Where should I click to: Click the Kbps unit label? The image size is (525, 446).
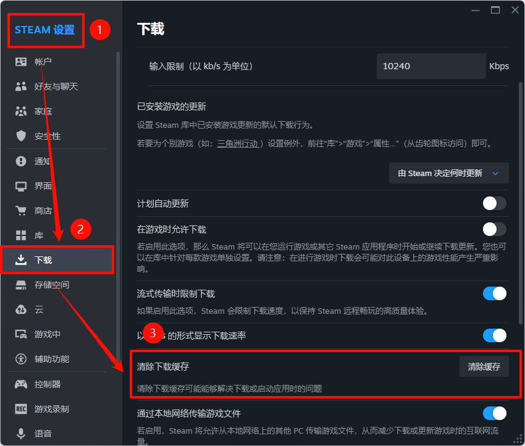point(499,66)
